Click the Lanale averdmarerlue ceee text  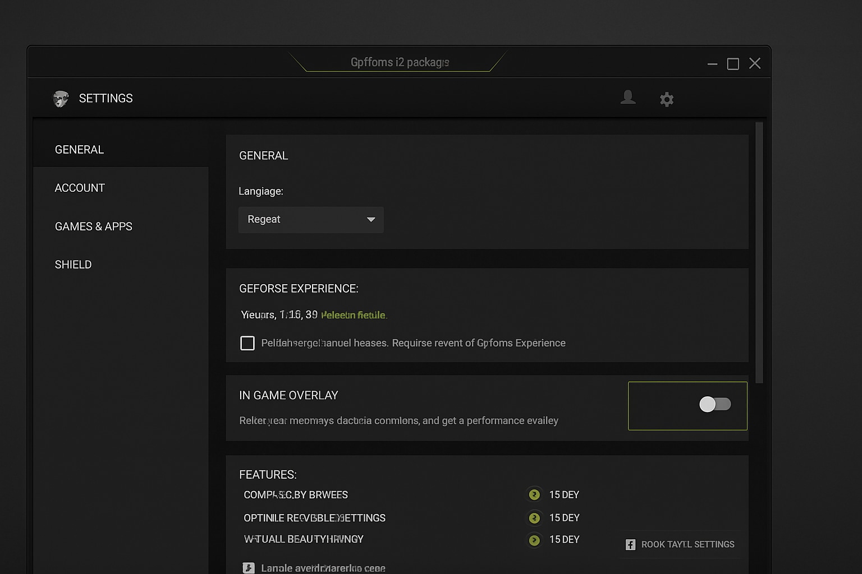[x=323, y=568]
